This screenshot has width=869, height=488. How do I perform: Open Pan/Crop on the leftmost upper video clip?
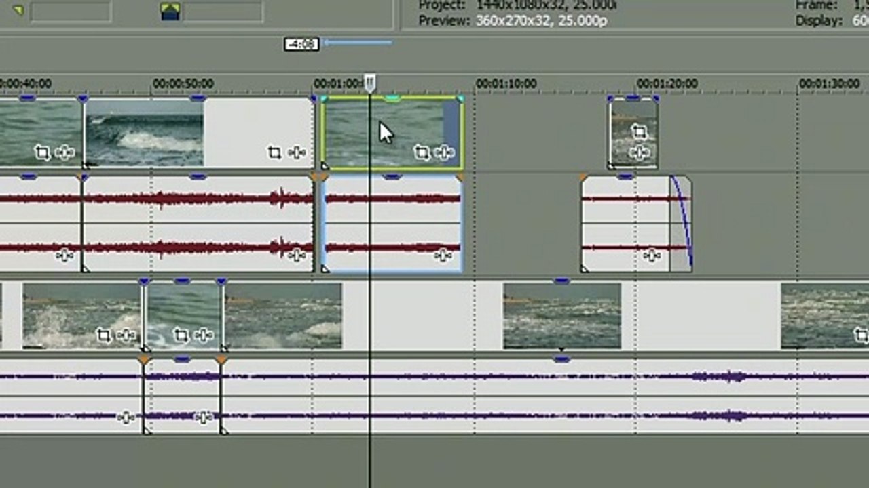(x=42, y=152)
